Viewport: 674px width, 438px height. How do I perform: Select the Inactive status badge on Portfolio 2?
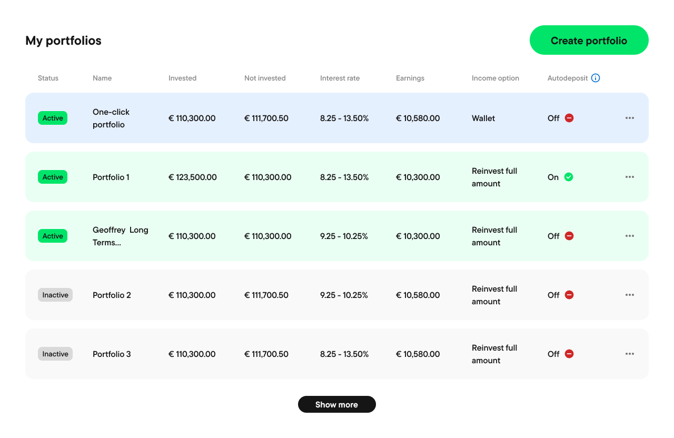pos(55,295)
